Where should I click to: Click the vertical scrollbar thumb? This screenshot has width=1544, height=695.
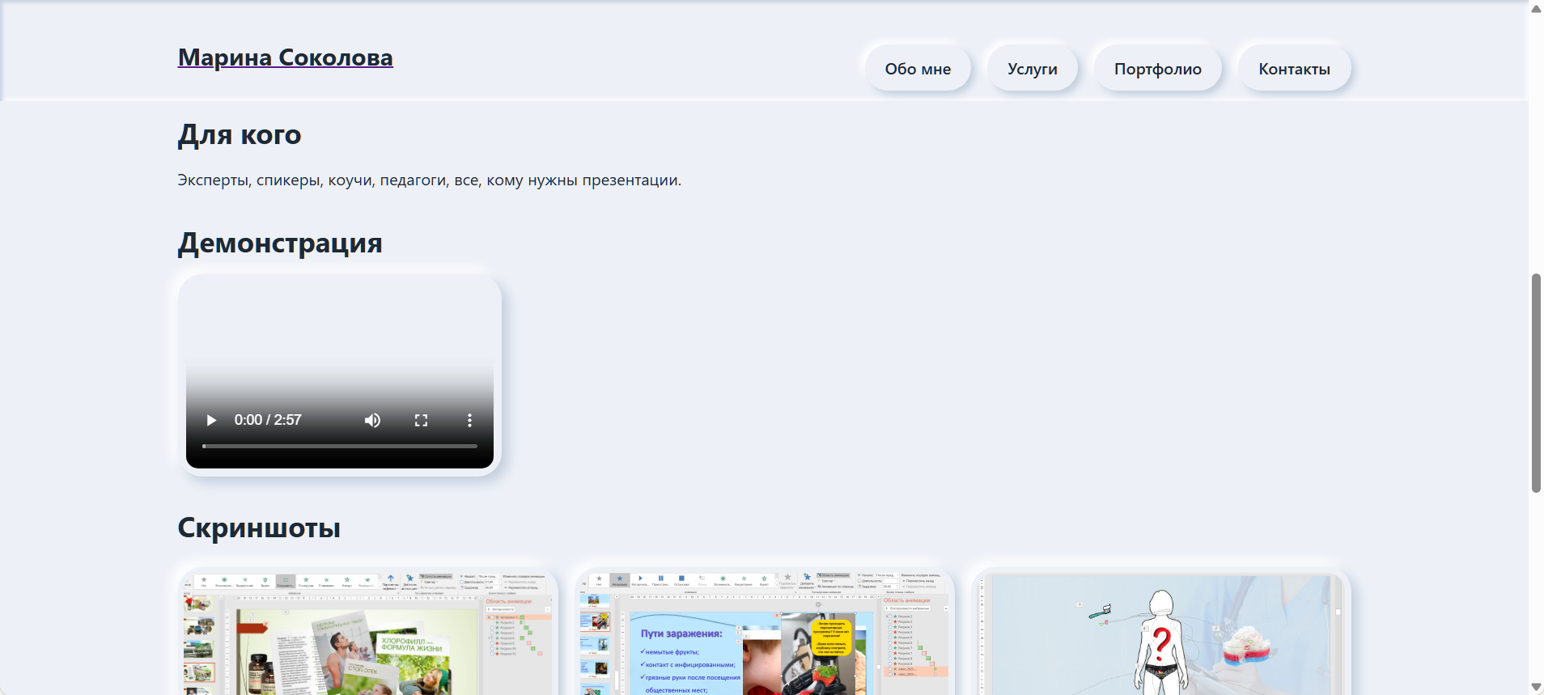(1536, 383)
